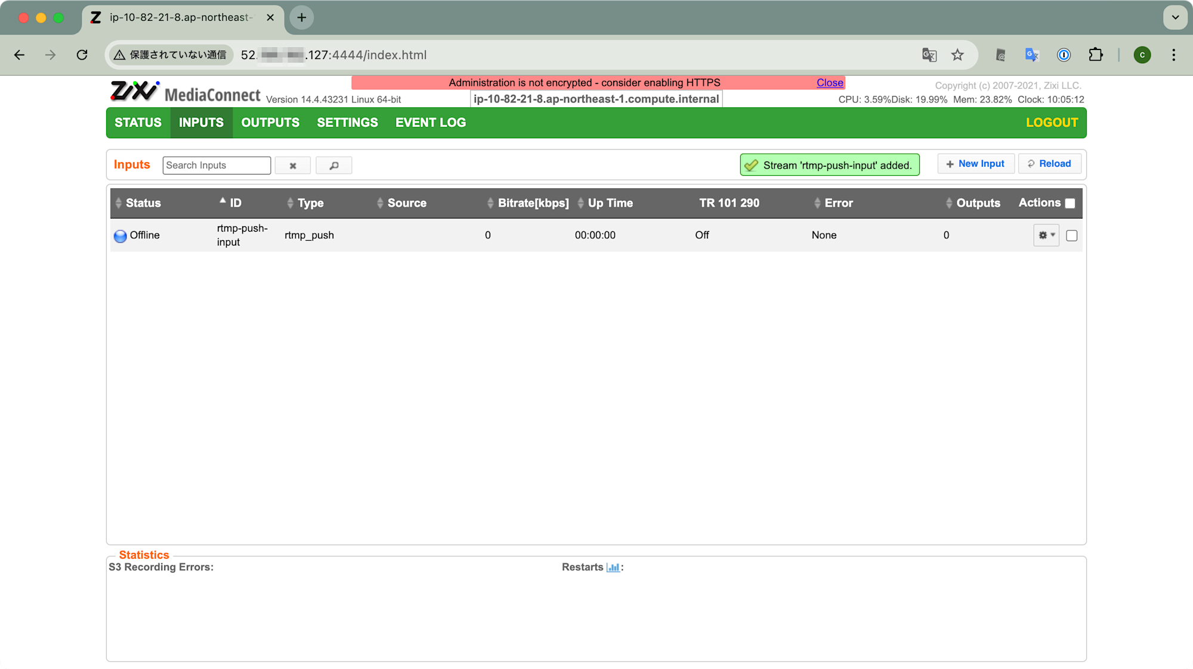Sort inputs by the Status column
The image size is (1193, 669).
[143, 203]
